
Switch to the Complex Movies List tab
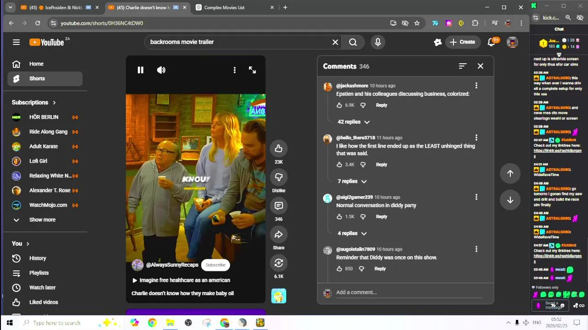tap(234, 8)
